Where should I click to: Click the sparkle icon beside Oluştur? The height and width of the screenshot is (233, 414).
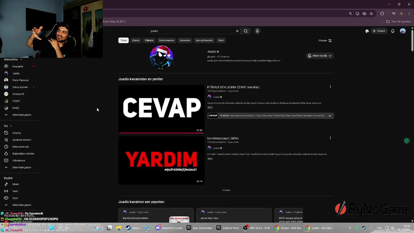tap(367, 31)
